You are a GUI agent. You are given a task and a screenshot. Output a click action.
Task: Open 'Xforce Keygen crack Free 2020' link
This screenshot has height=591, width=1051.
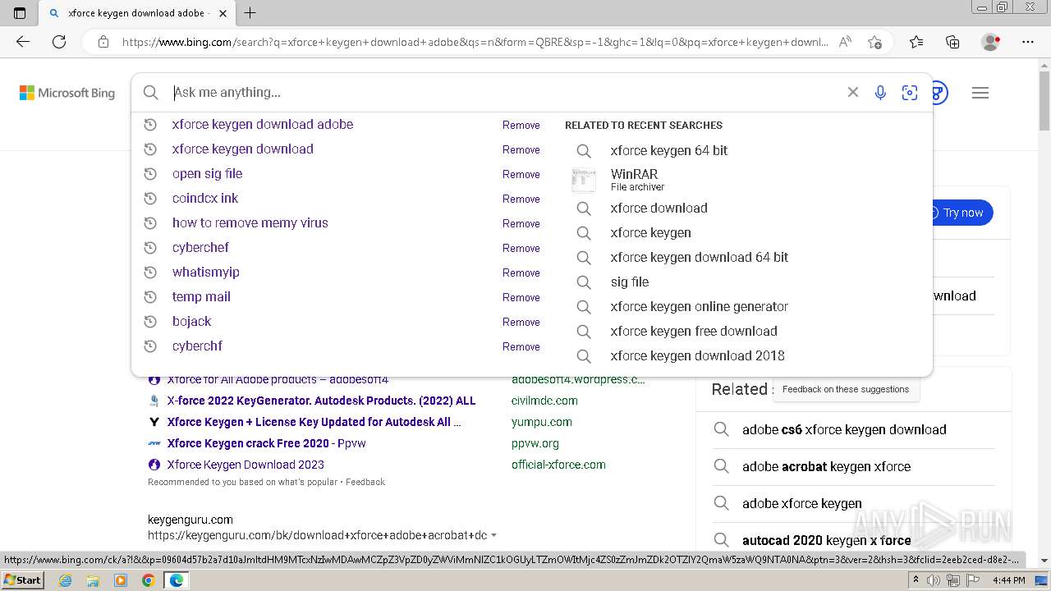point(266,443)
